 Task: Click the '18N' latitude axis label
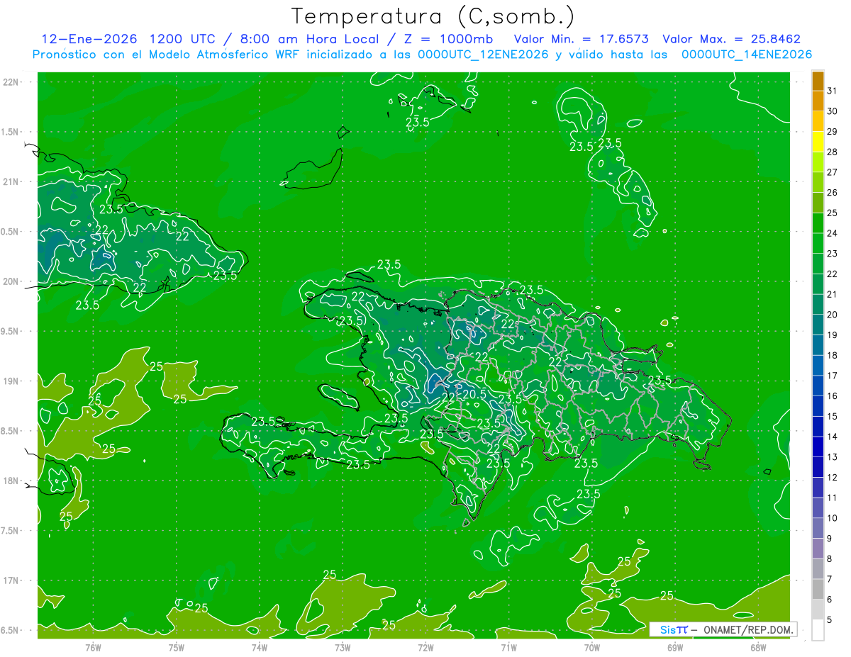pos(12,481)
